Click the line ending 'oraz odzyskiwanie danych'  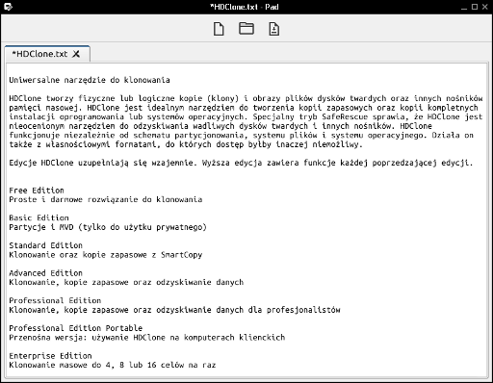click(126, 282)
